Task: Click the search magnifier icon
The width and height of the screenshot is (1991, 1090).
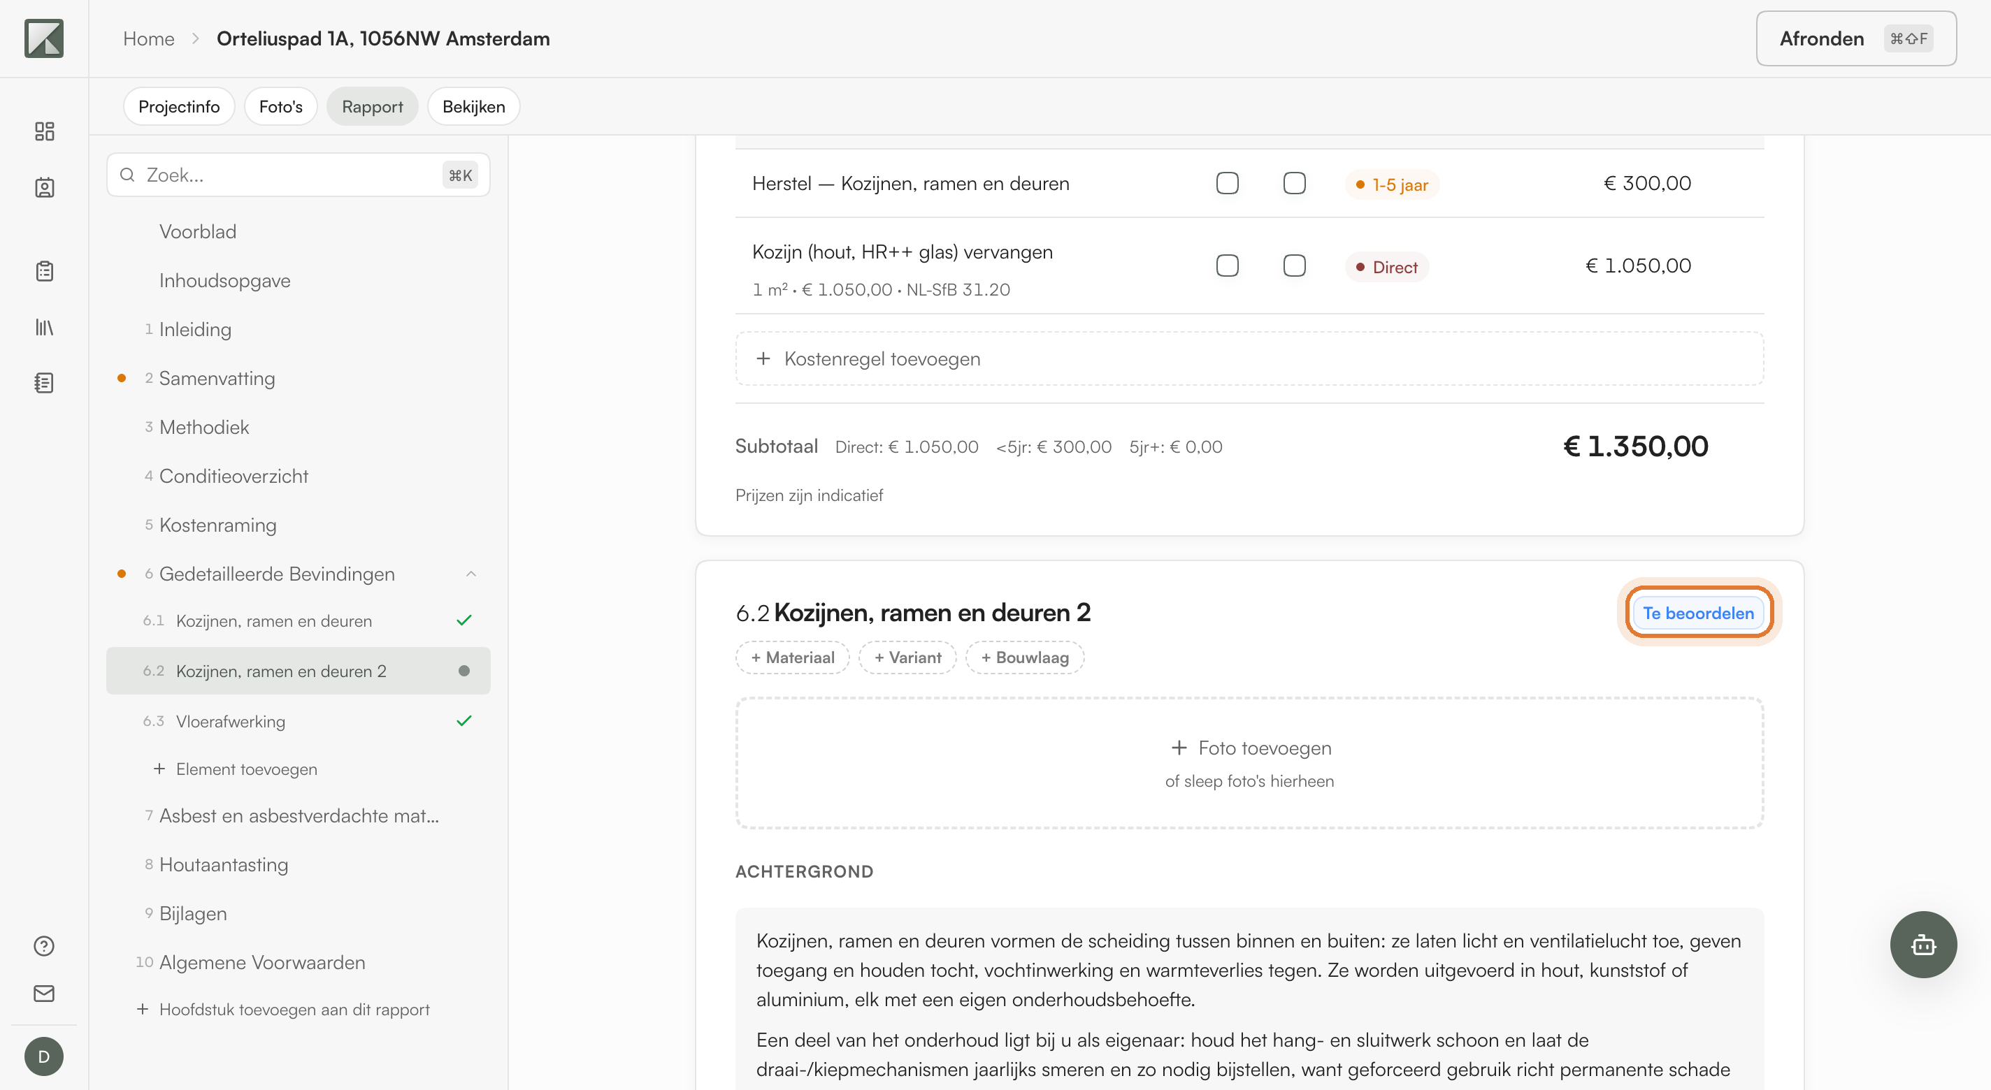Action: tap(127, 175)
